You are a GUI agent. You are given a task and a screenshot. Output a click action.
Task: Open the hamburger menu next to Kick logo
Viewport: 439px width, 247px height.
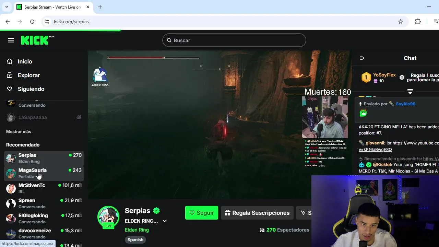pyautogui.click(x=11, y=40)
